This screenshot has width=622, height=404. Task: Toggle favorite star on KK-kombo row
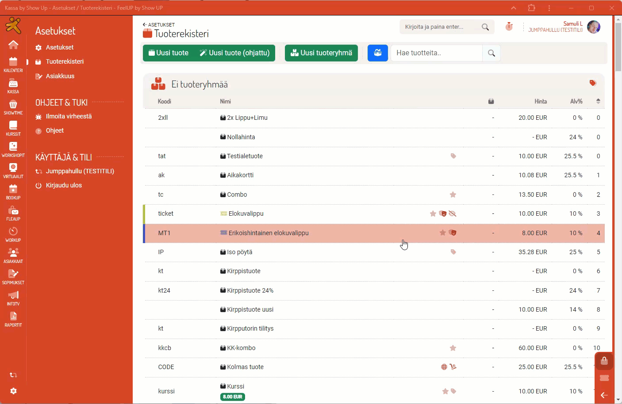453,348
